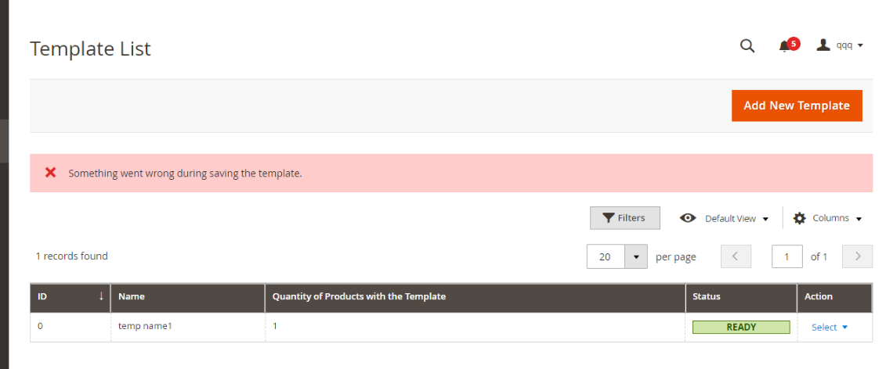The height and width of the screenshot is (369, 886).
Task: Click the red X error icon
Action: tap(50, 173)
